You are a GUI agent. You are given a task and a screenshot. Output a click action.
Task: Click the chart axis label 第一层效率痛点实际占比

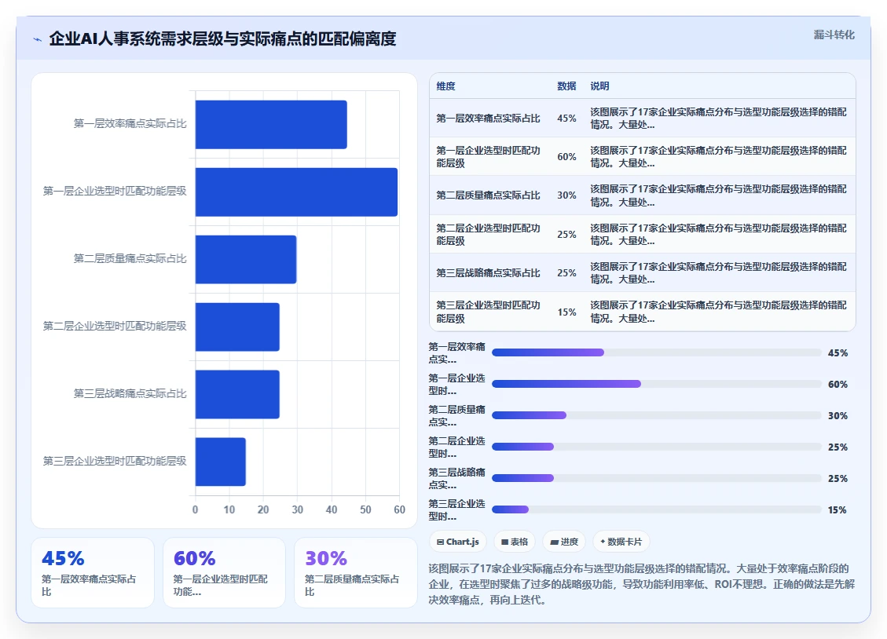[130, 124]
